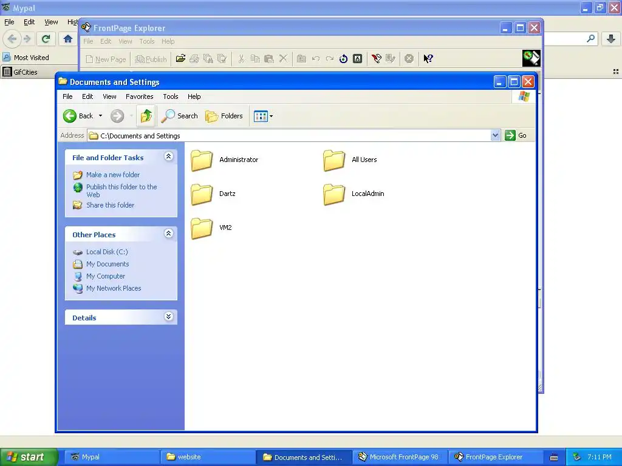Click the Mypal home button
Screen dimensions: 622x466
(x=68, y=39)
